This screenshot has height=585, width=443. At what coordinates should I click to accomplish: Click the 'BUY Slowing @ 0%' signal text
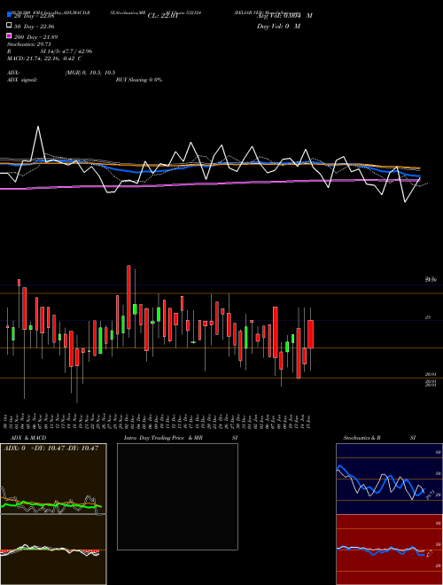139,80
